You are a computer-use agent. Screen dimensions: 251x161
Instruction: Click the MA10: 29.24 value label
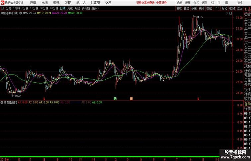tap(44, 13)
